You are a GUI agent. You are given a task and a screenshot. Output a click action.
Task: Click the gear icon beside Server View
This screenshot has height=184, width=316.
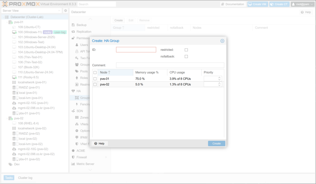click(x=65, y=11)
